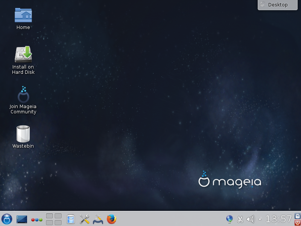Viewport: 301px width, 226px height.
Task: Expand hidden system tray icons arrow
Action: 260,219
